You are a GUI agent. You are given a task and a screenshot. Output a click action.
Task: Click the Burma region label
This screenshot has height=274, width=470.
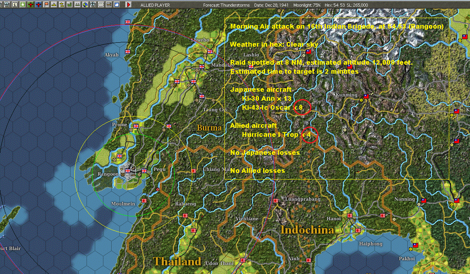[x=209, y=128]
